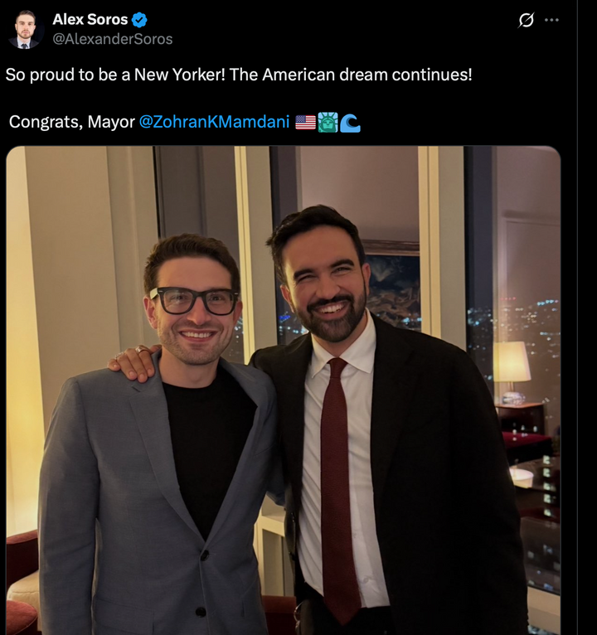Click the American flag emoji
The height and width of the screenshot is (635, 597).
tap(305, 123)
